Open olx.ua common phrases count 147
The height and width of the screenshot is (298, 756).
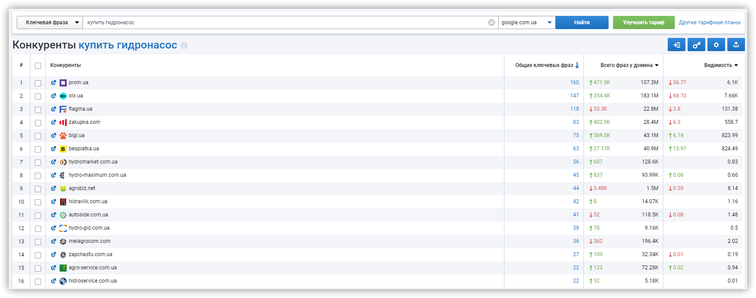pyautogui.click(x=574, y=96)
